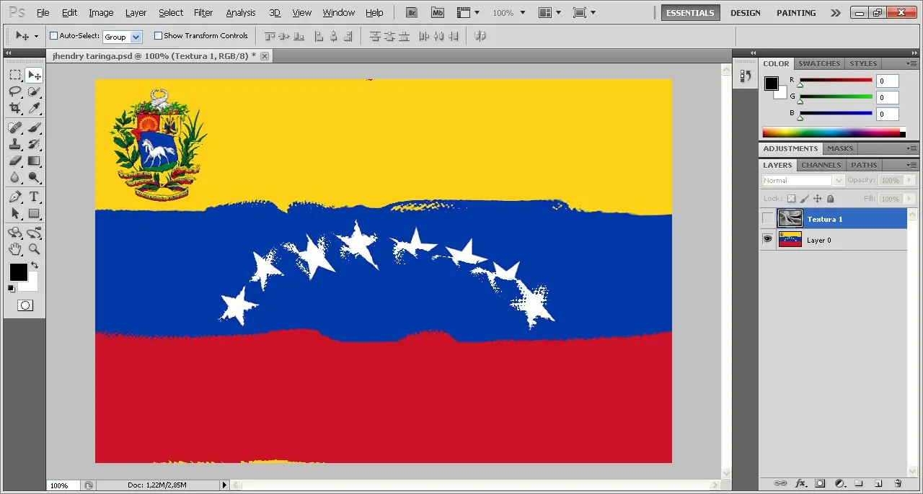The height and width of the screenshot is (494, 923).
Task: Select the Gradient tool
Action: [34, 161]
